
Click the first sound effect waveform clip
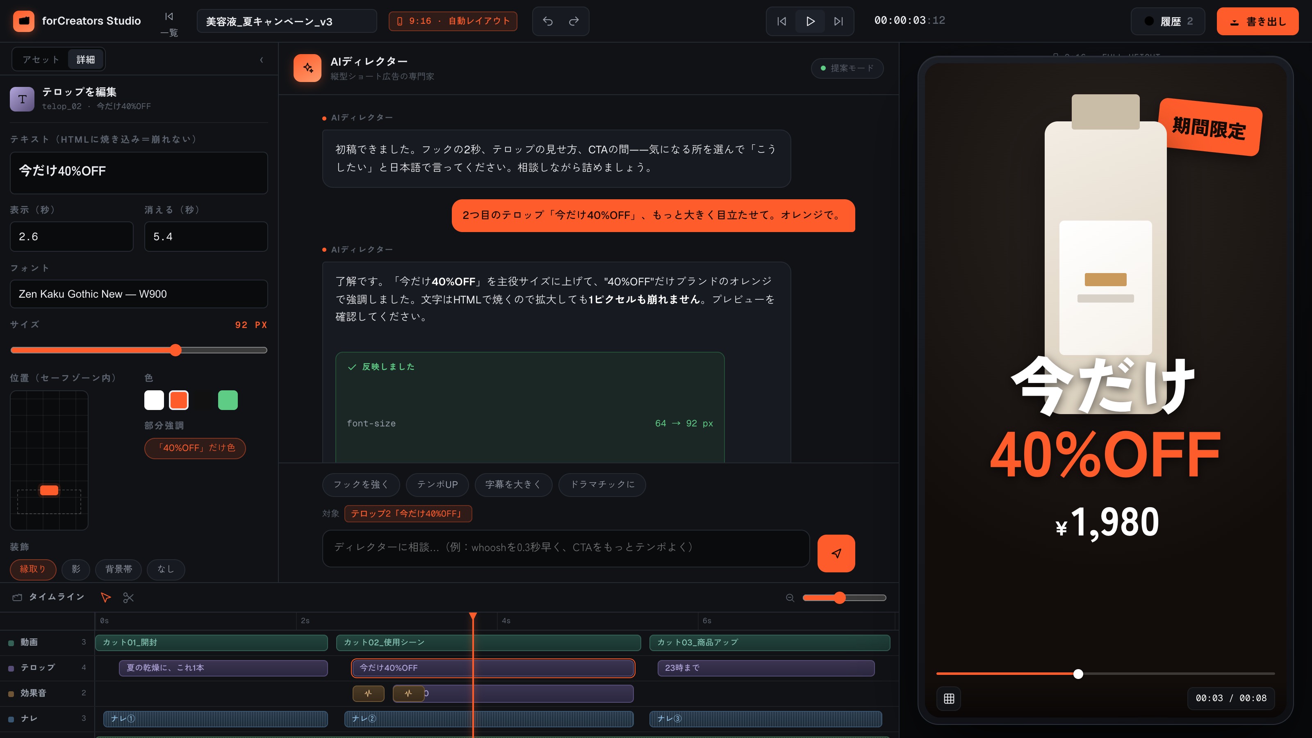(368, 693)
